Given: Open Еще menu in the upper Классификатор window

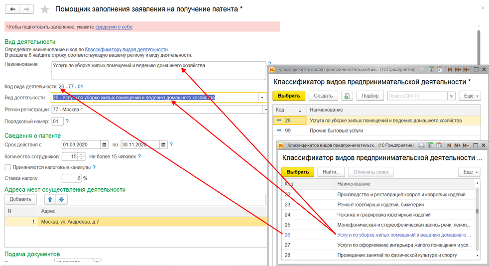Looking at the screenshot, I should [x=470, y=96].
